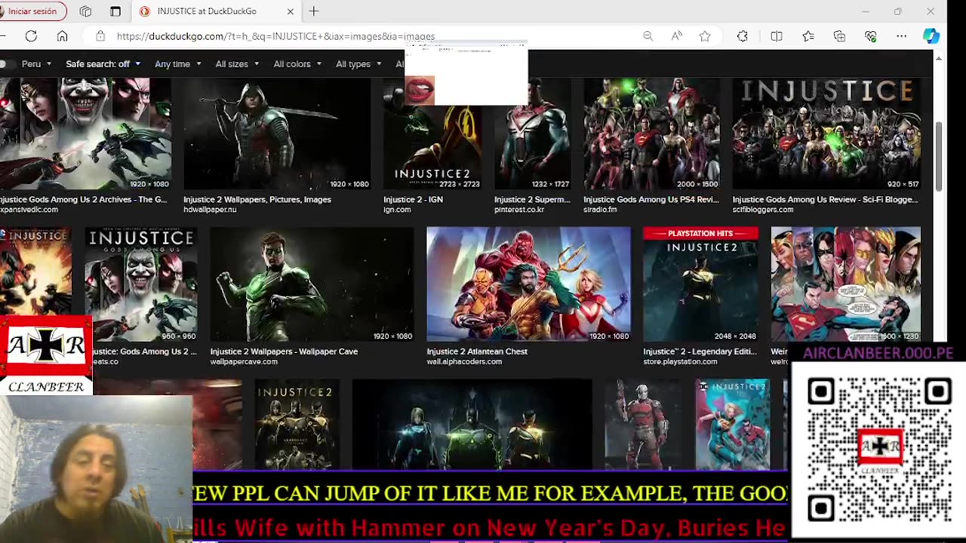Open the Atlantean Chest image thumbnail
Image resolution: width=966 pixels, height=543 pixels.
point(528,284)
